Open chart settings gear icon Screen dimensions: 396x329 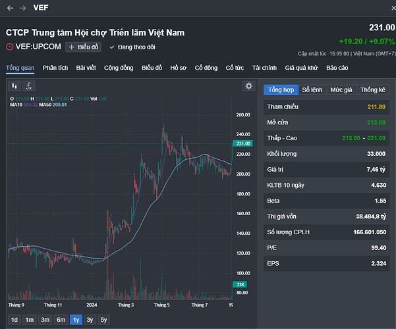click(248, 86)
